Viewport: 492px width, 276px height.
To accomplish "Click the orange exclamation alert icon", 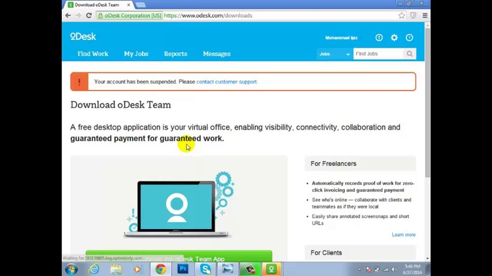I will point(79,82).
